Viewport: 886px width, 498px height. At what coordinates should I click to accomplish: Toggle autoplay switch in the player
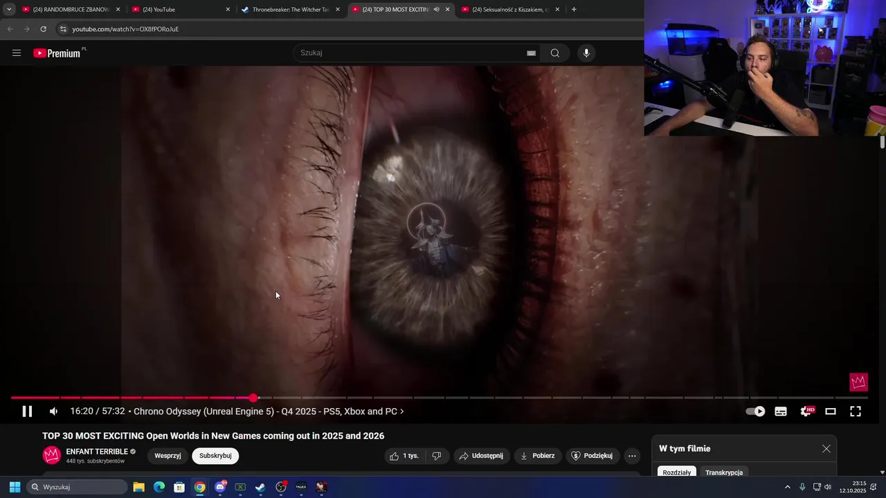pyautogui.click(x=755, y=412)
